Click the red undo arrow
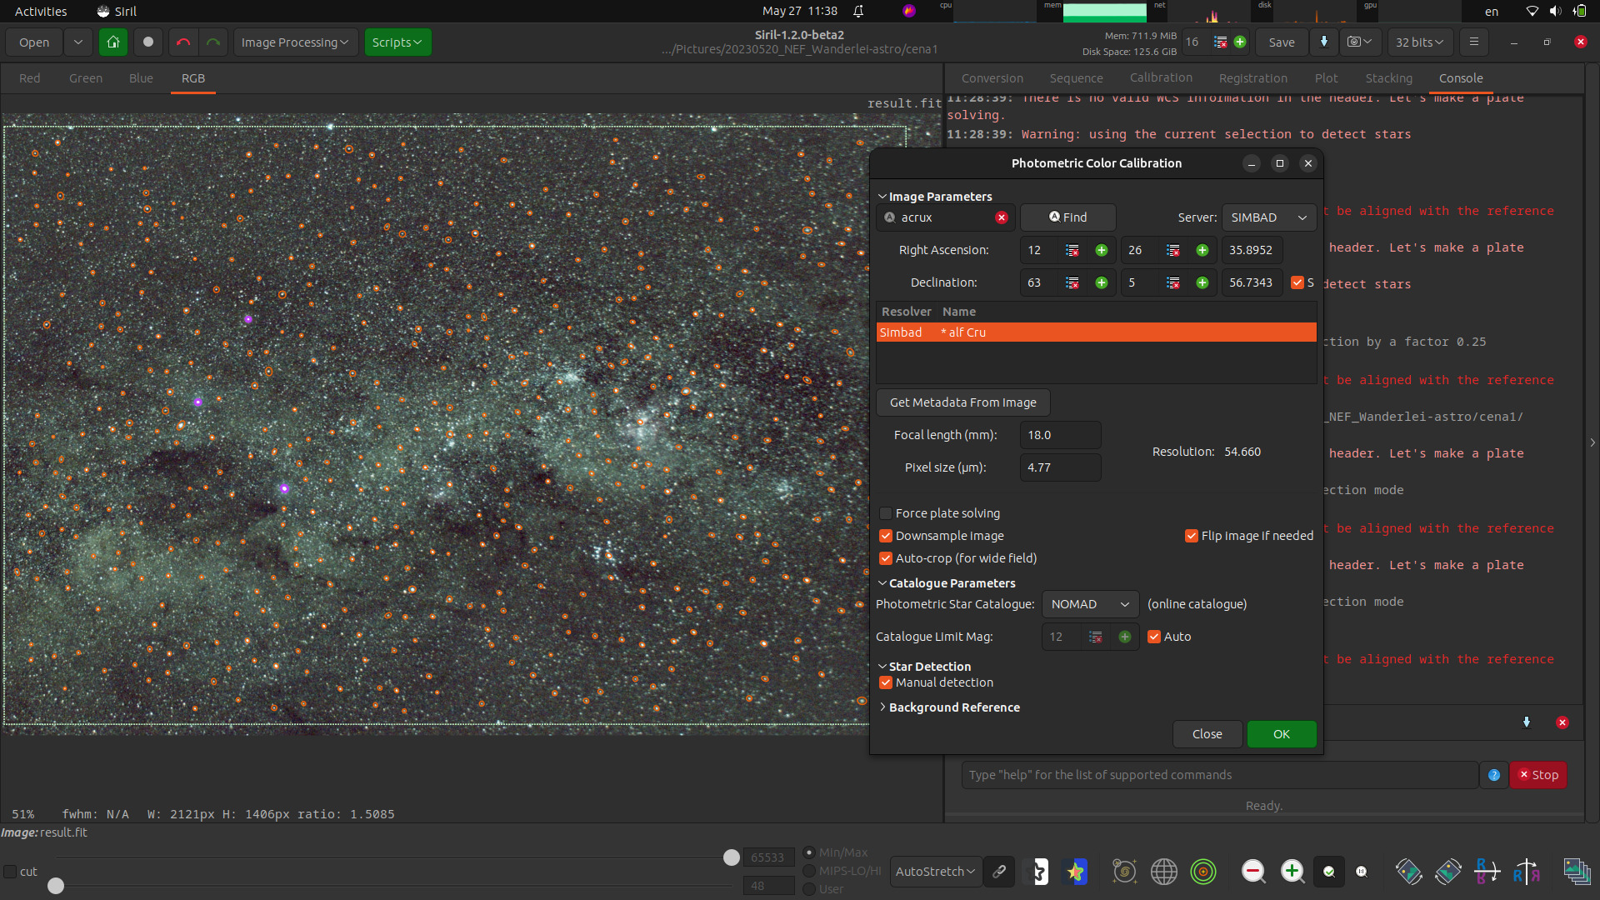 pos(183,42)
